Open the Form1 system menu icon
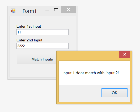Viewport: 140px width, 112px height. [x=13, y=11]
